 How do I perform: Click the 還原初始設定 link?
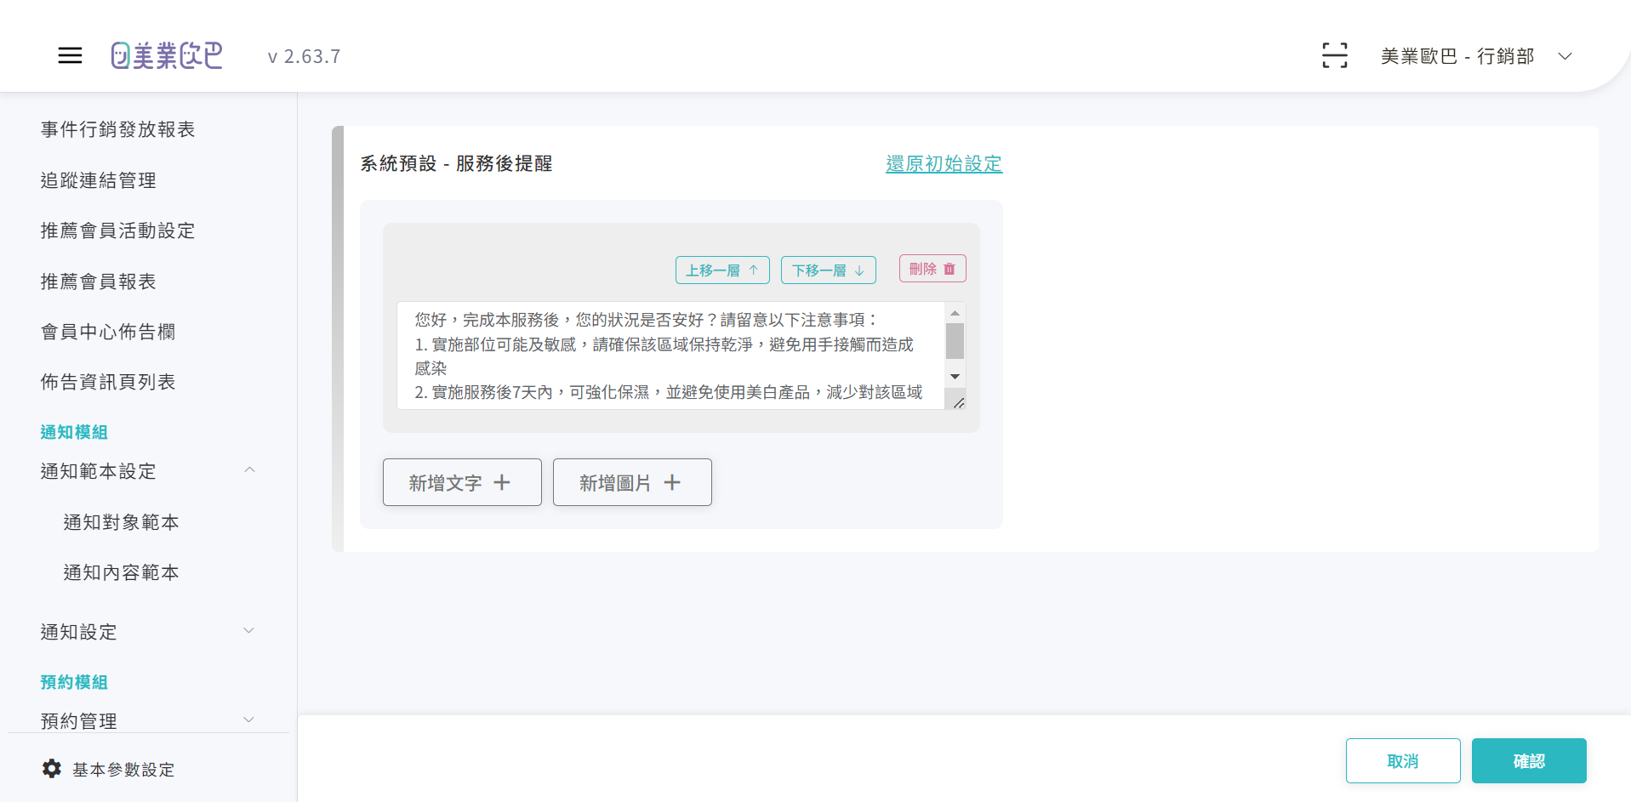[944, 163]
